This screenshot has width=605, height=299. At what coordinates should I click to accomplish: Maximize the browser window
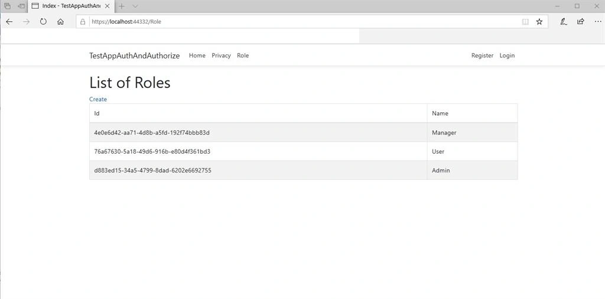pos(577,6)
